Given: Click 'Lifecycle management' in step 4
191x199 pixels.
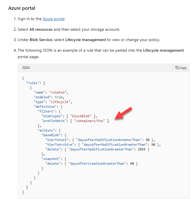Looking at the screenshot, I should tap(163, 51).
